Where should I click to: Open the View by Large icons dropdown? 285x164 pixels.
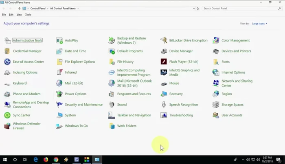click(260, 24)
